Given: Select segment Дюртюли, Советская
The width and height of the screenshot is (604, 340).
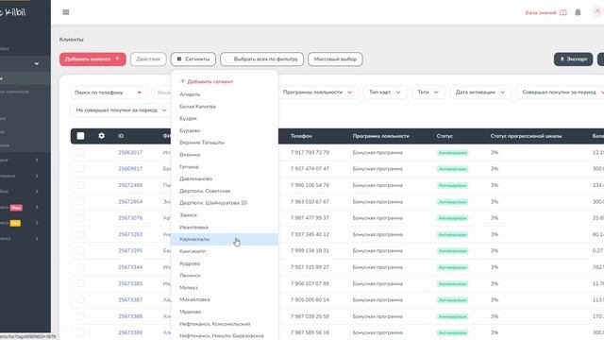Looking at the screenshot, I should pos(225,191).
